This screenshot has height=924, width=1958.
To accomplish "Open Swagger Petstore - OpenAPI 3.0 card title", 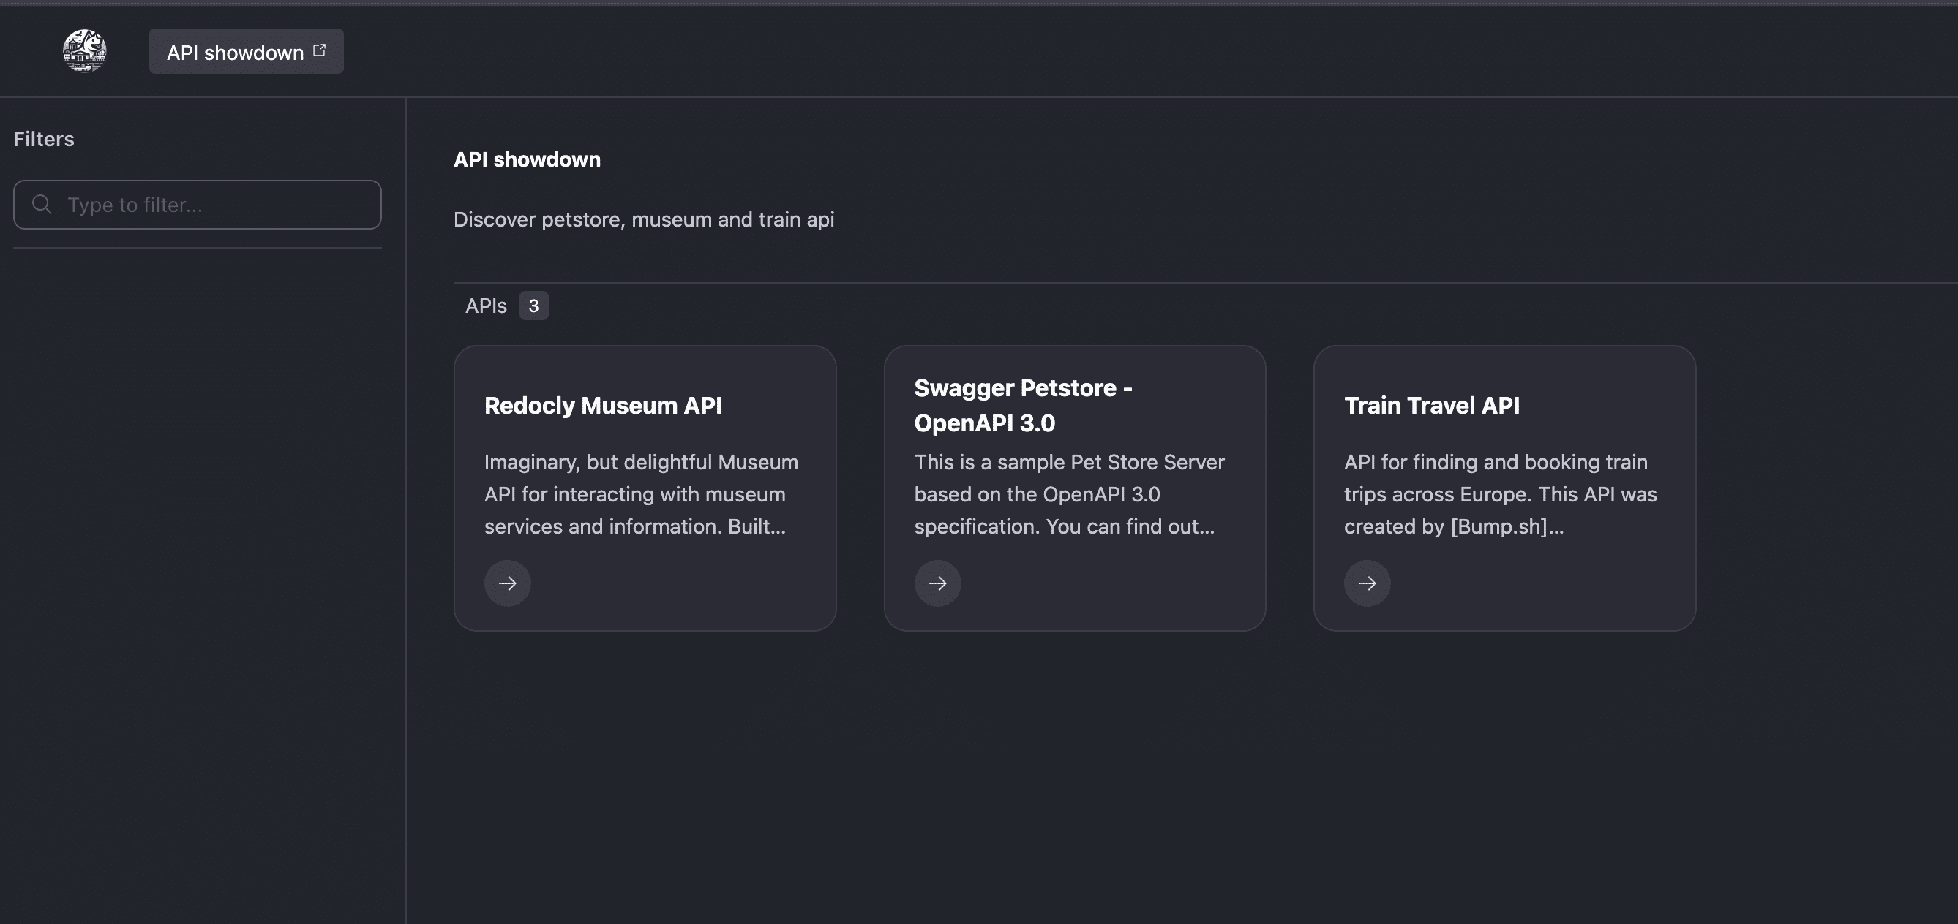I will 1023,406.
